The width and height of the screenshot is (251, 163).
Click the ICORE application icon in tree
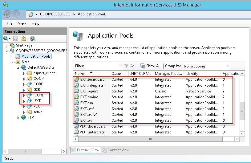pos(30,95)
